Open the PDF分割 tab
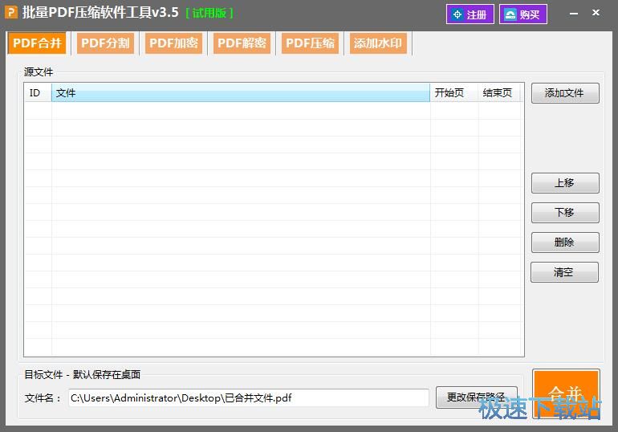The image size is (618, 432). click(105, 43)
